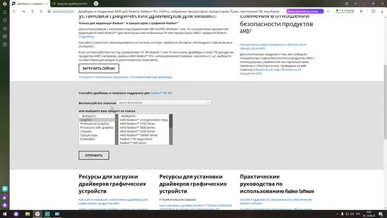Click the ОТПРАВИТЬ submit button
Image resolution: width=387 pixels, height=218 pixels.
94,156
